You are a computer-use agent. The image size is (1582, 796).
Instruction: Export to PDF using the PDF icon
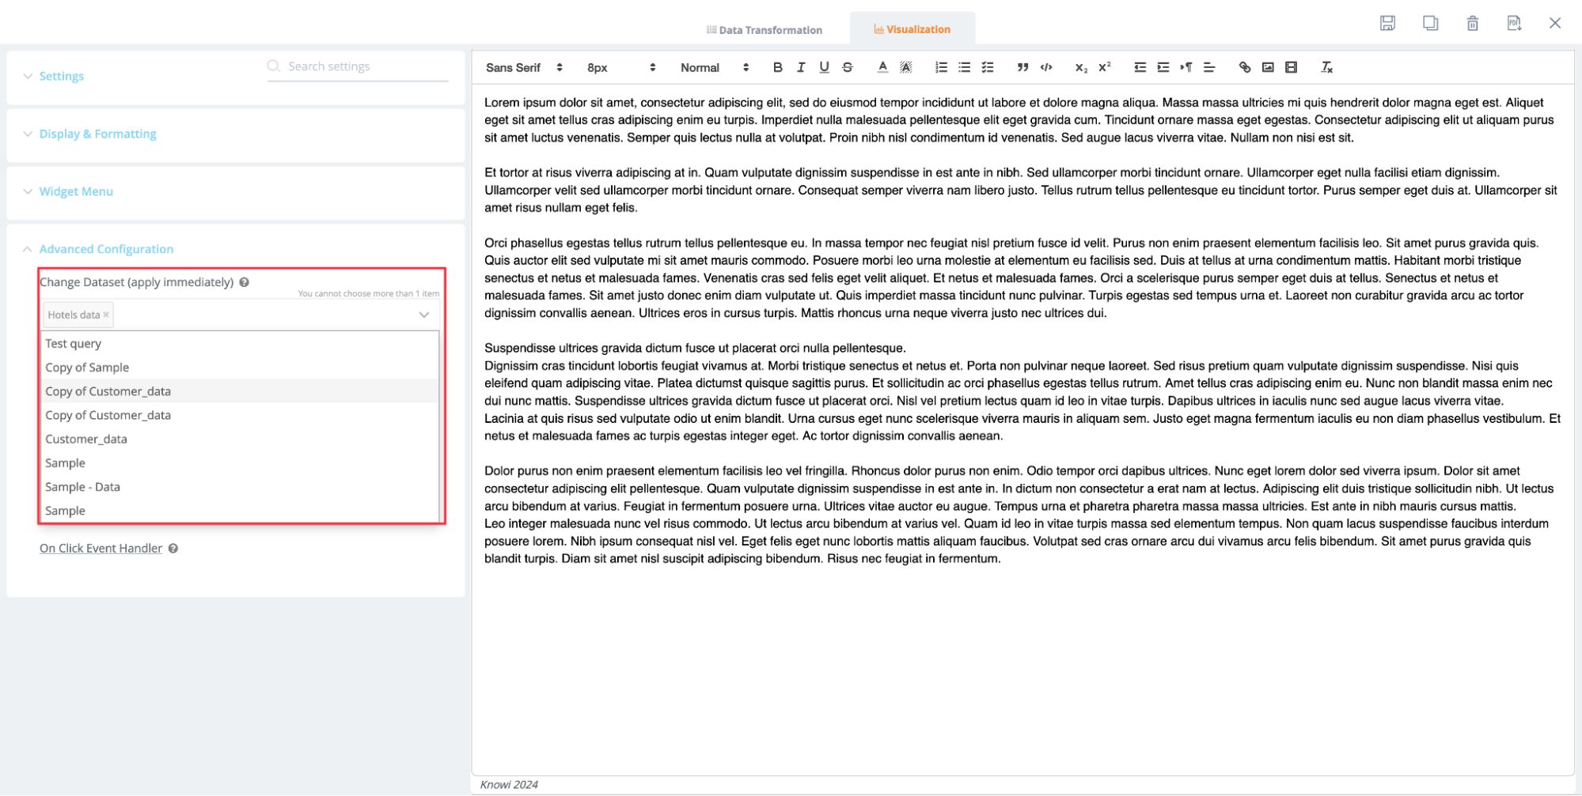(1513, 23)
